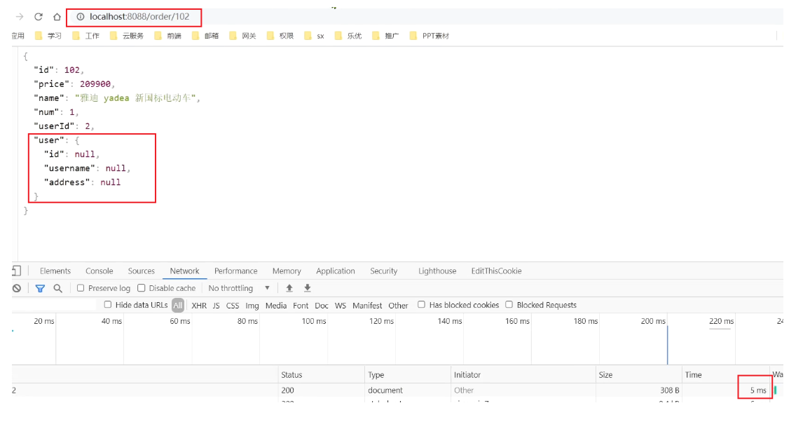The height and width of the screenshot is (436, 803).
Task: Reload the page with refresh icon
Action: point(39,17)
